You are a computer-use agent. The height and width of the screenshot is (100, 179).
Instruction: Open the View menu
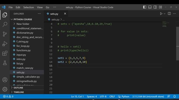(40, 7)
